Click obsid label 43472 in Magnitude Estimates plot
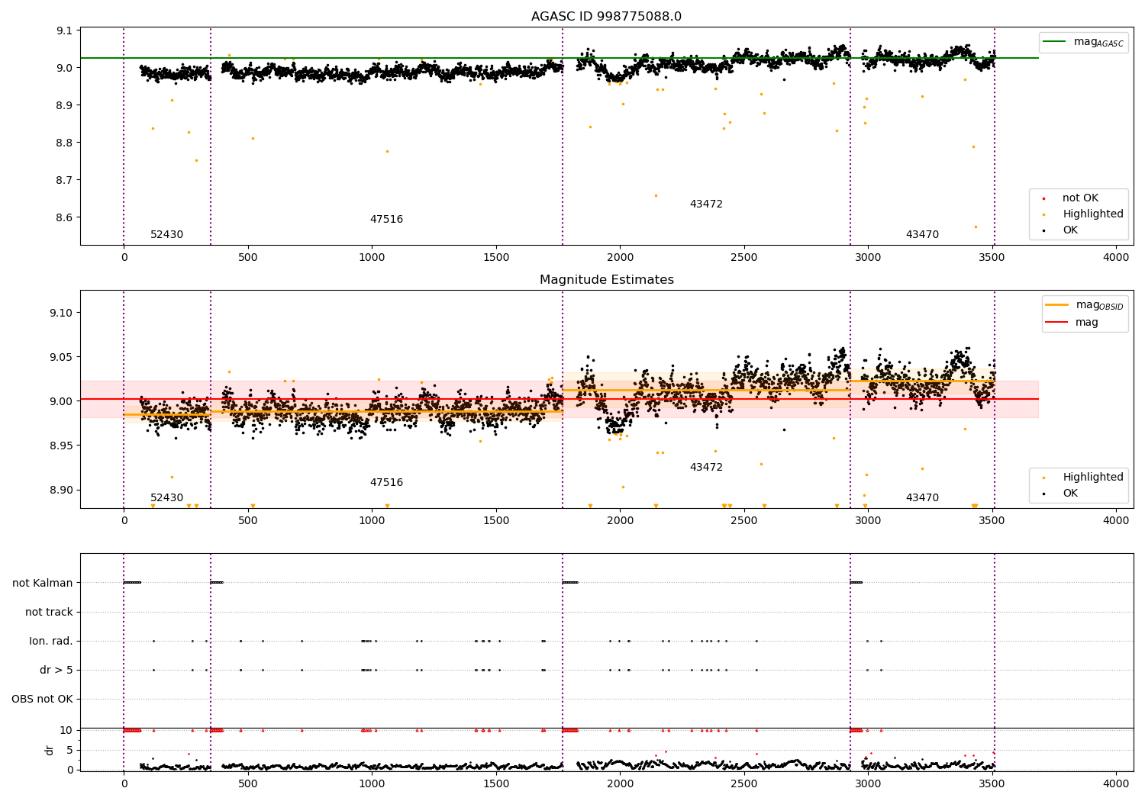 706,468
